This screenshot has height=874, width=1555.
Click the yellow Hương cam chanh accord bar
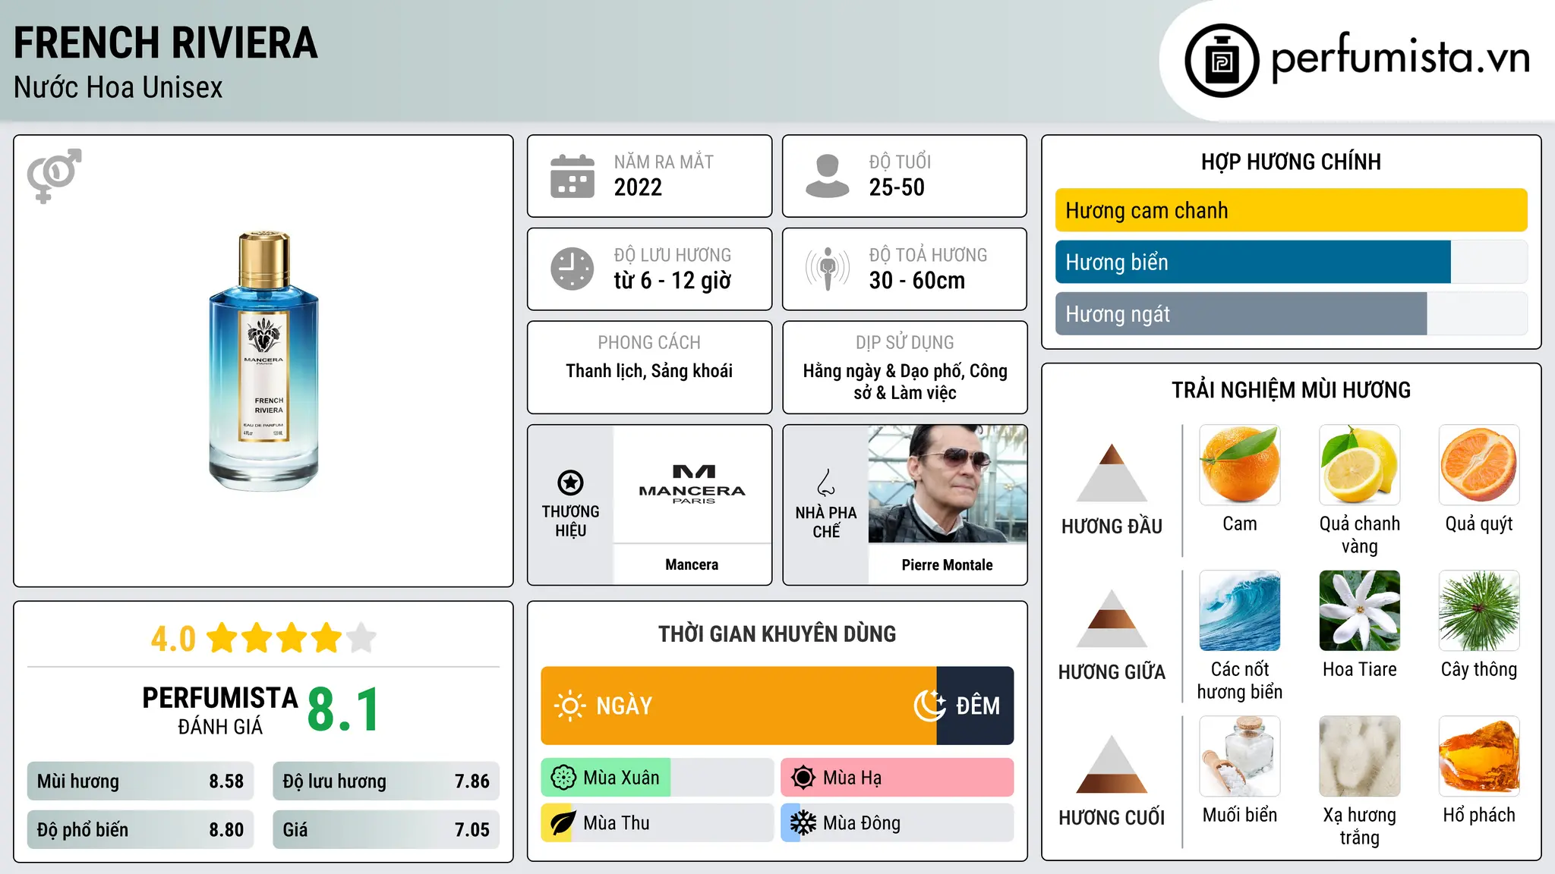[x=1291, y=210]
